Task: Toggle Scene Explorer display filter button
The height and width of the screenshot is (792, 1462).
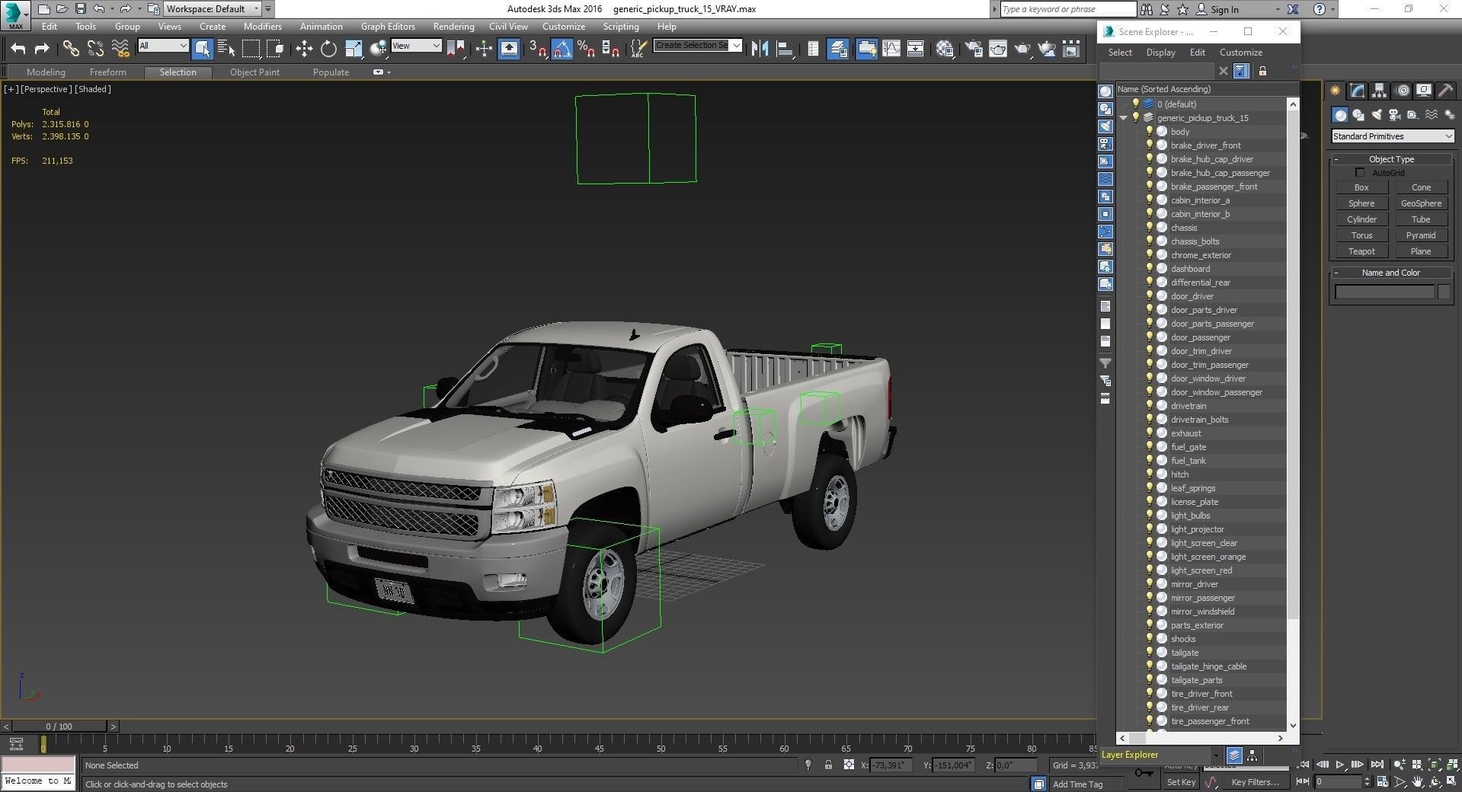Action: (x=1241, y=71)
